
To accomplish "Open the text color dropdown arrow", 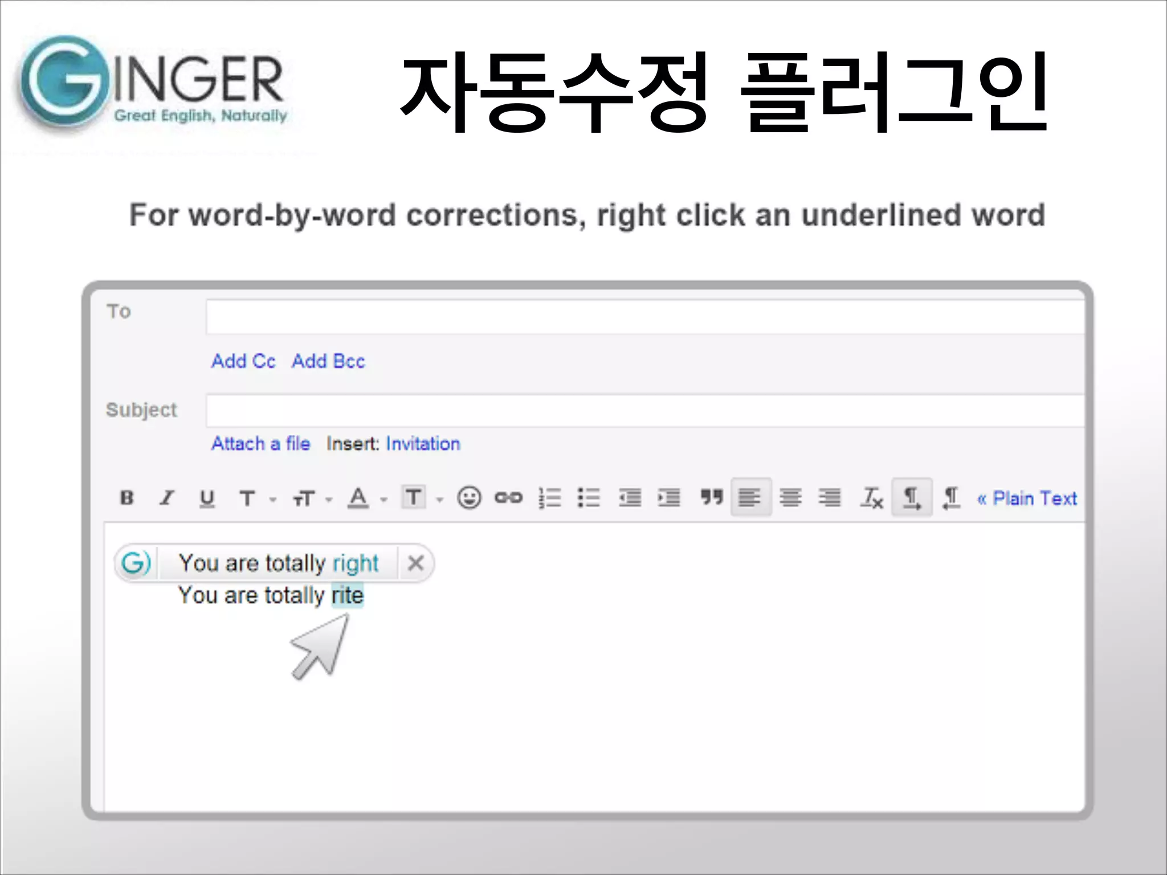I will pos(383,500).
